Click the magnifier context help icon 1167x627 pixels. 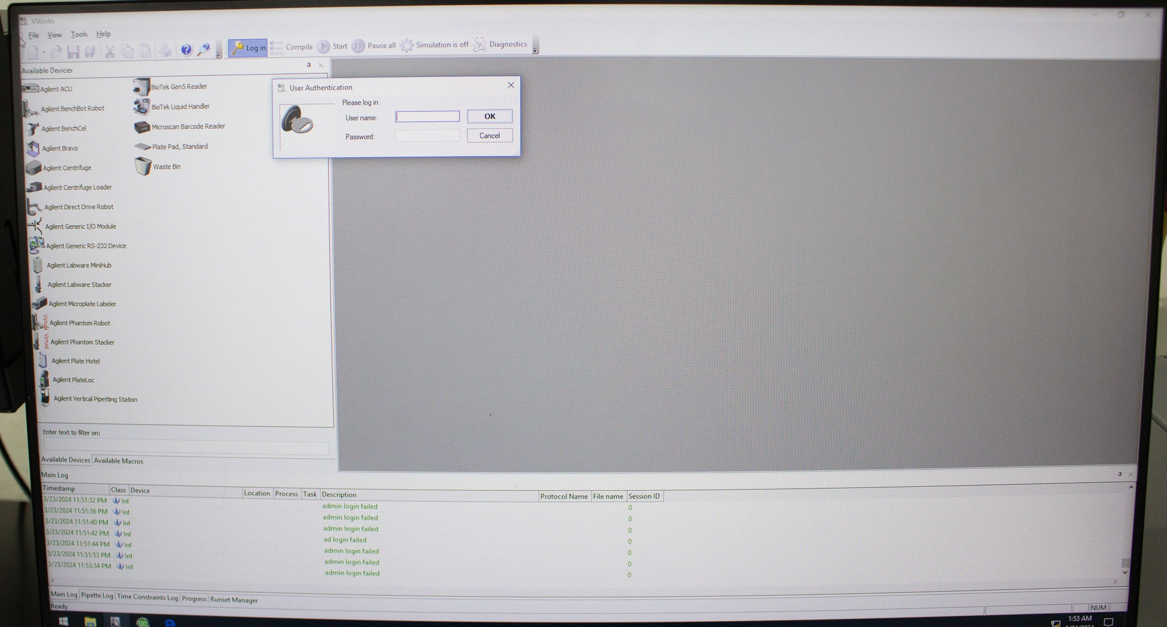click(203, 50)
